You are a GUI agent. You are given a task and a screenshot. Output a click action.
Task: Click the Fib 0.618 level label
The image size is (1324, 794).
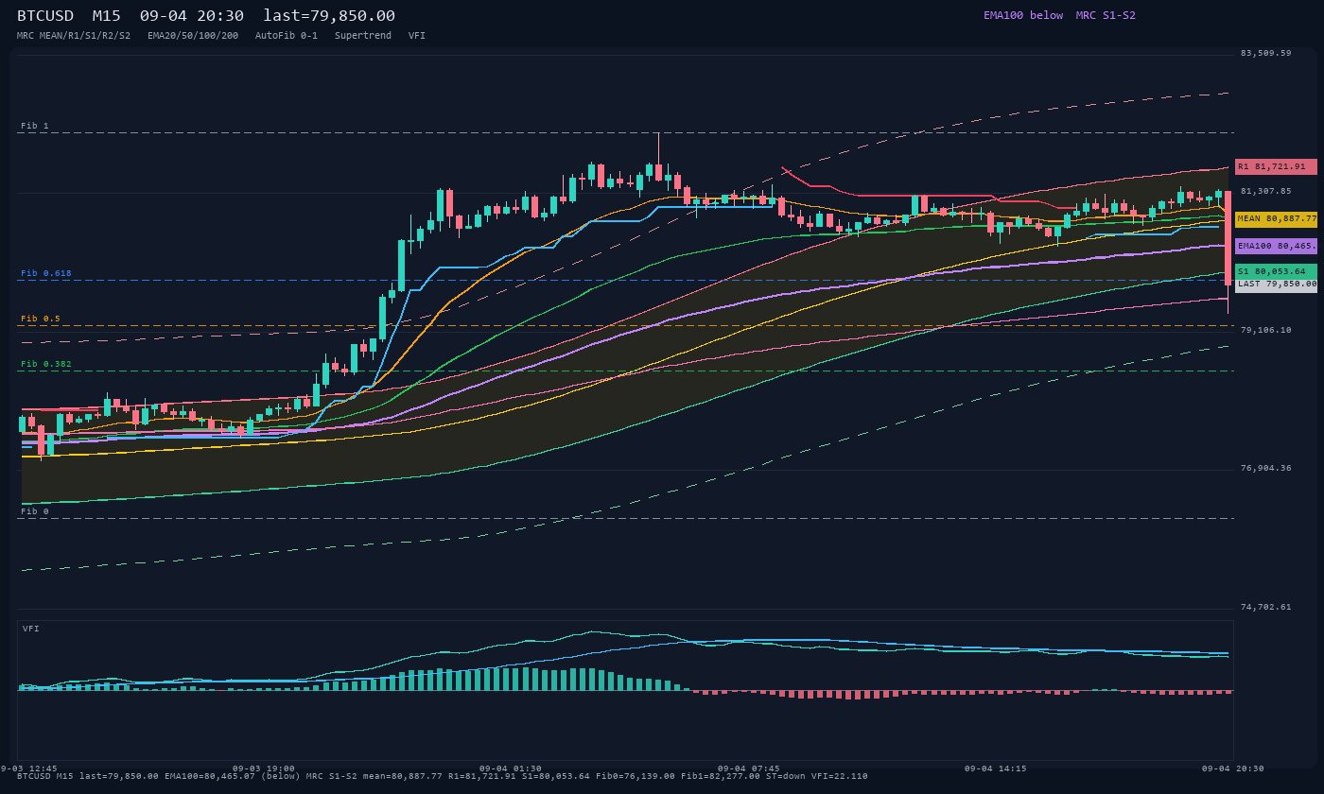pyautogui.click(x=46, y=273)
